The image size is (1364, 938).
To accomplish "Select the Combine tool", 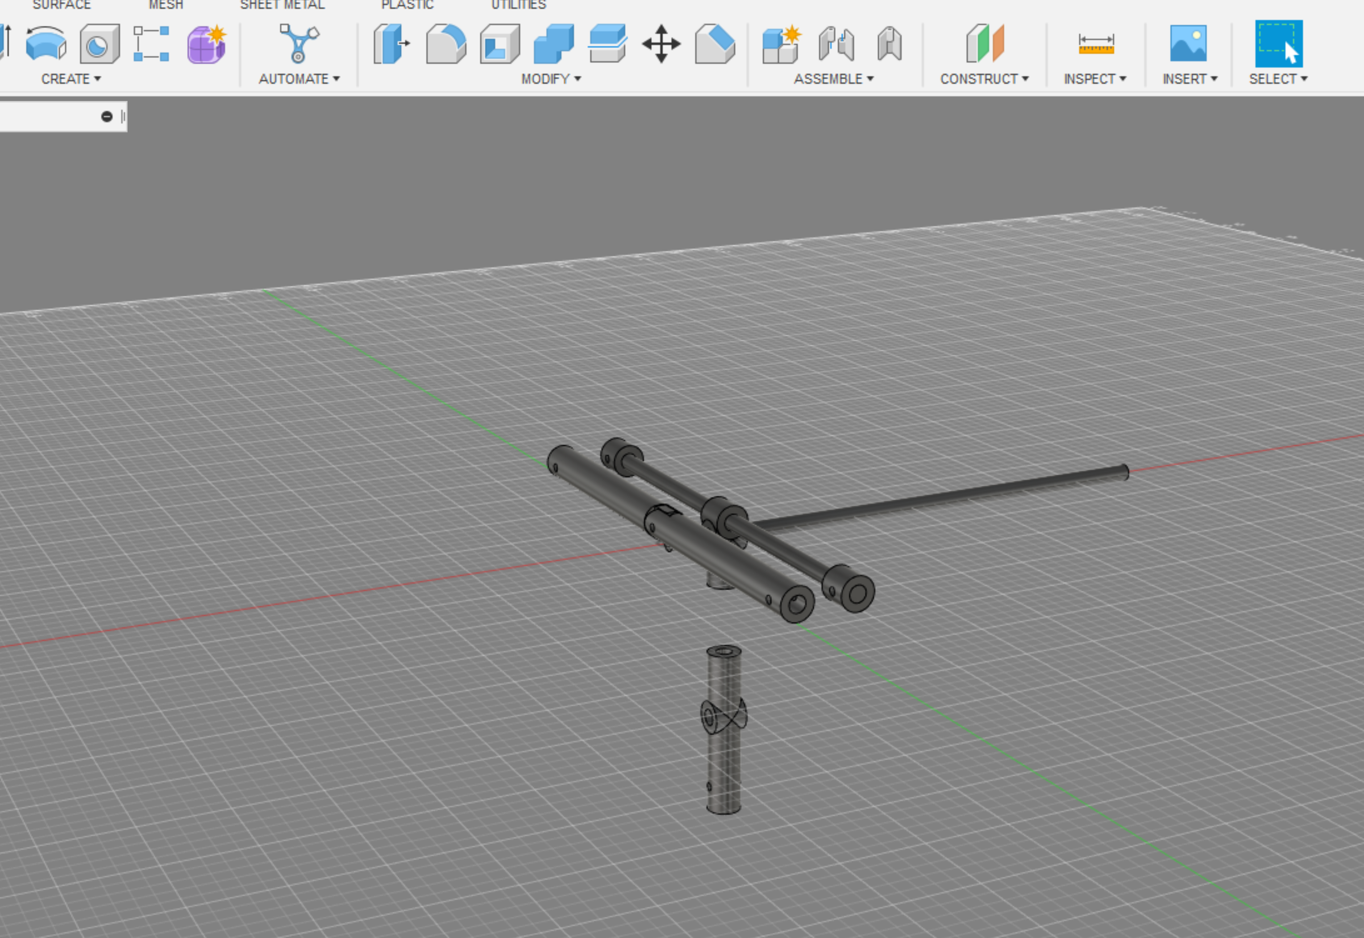I will coord(553,44).
